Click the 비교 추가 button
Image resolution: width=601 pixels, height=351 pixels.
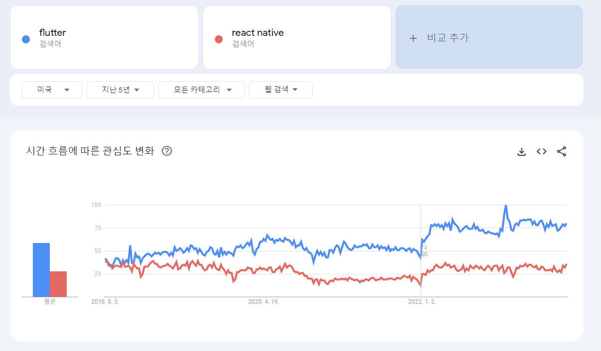pos(489,37)
